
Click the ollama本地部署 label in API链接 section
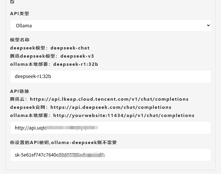click(x=30, y=116)
